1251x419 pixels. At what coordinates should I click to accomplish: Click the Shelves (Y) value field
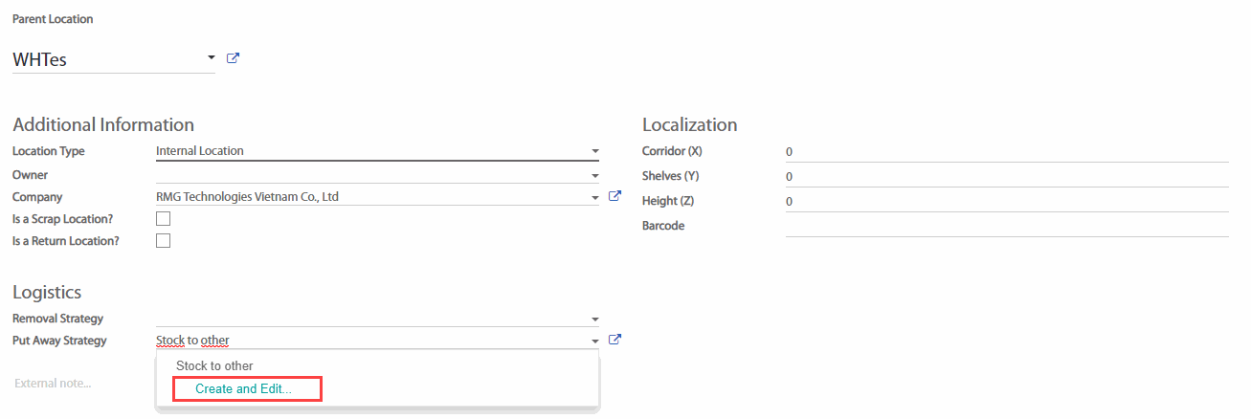(x=1005, y=177)
